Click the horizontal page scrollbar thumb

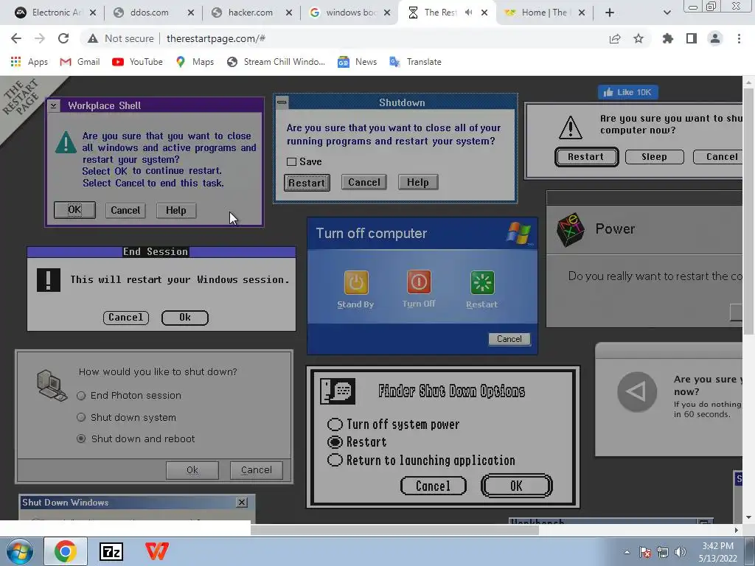click(394, 530)
